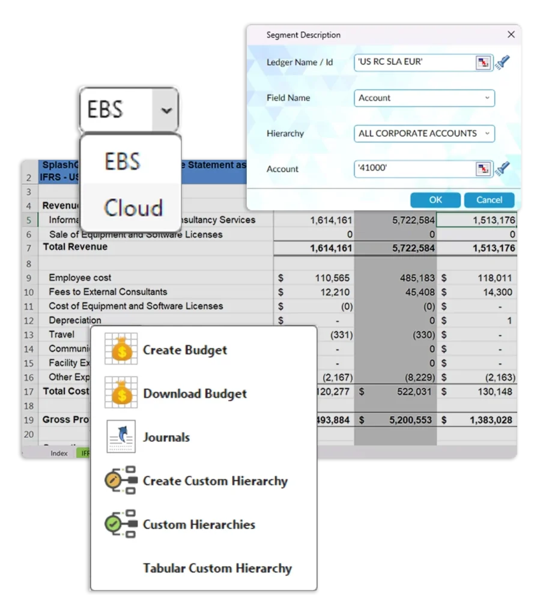Click the Journals document icon

click(x=121, y=437)
